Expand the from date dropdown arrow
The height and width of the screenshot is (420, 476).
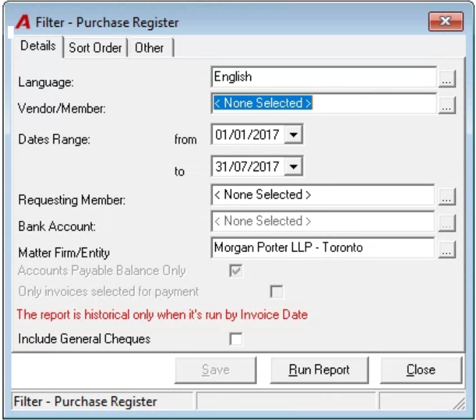click(293, 135)
